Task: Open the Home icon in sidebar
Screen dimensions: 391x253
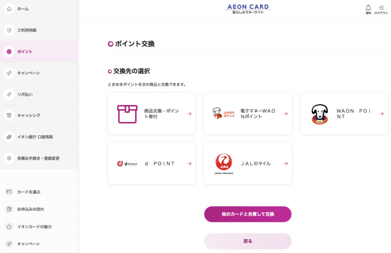Action: click(x=9, y=9)
